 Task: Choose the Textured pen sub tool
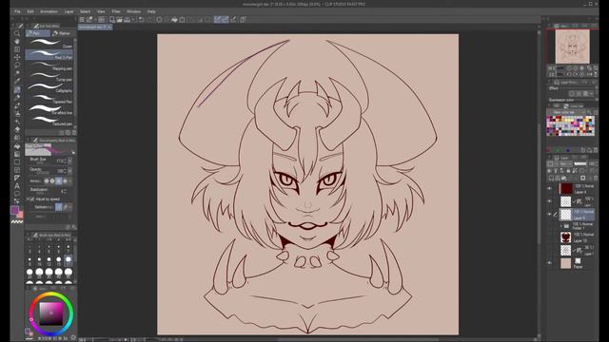pos(49,122)
